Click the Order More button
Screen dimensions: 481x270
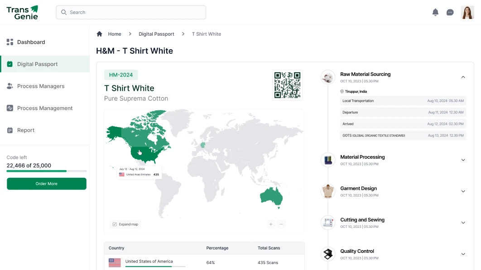[x=47, y=184]
